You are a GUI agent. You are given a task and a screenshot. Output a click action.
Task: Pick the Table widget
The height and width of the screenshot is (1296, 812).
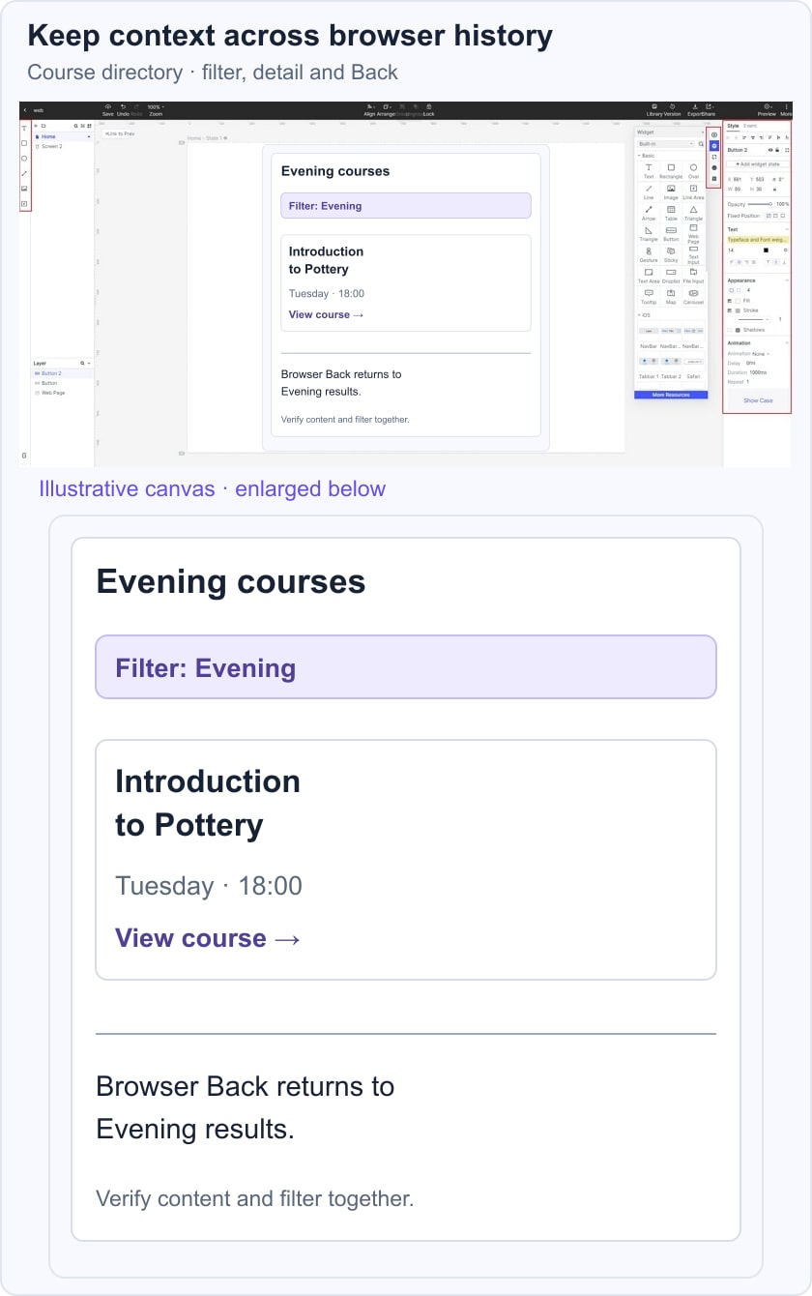pyautogui.click(x=671, y=213)
